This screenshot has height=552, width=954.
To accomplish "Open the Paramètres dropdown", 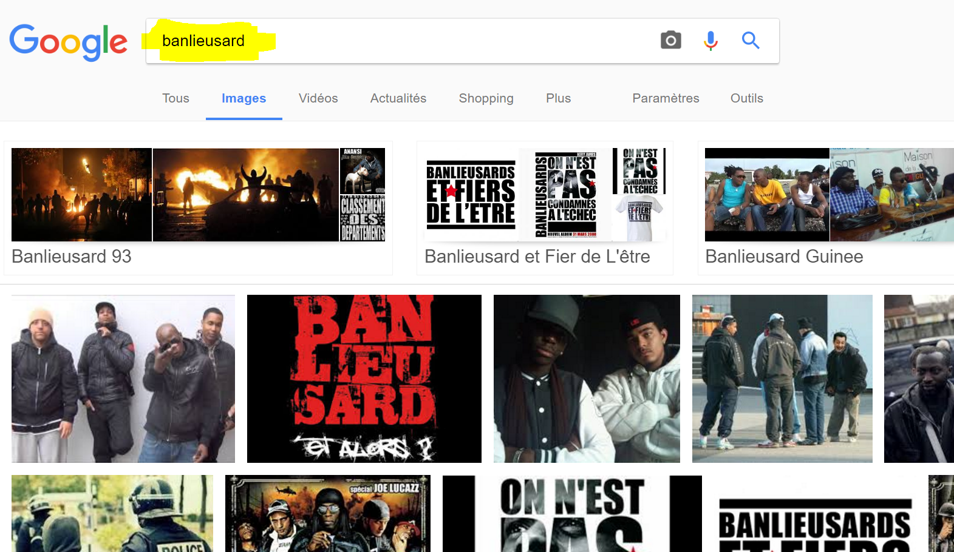I will pos(666,98).
